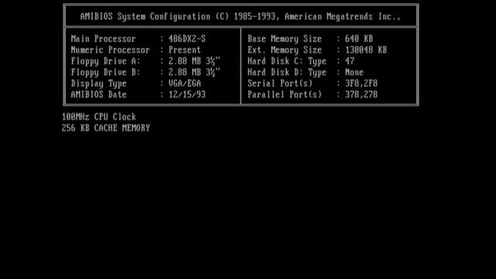Click the '486DX2-S' processor value
Image resolution: width=496 pixels, height=279 pixels.
point(187,39)
